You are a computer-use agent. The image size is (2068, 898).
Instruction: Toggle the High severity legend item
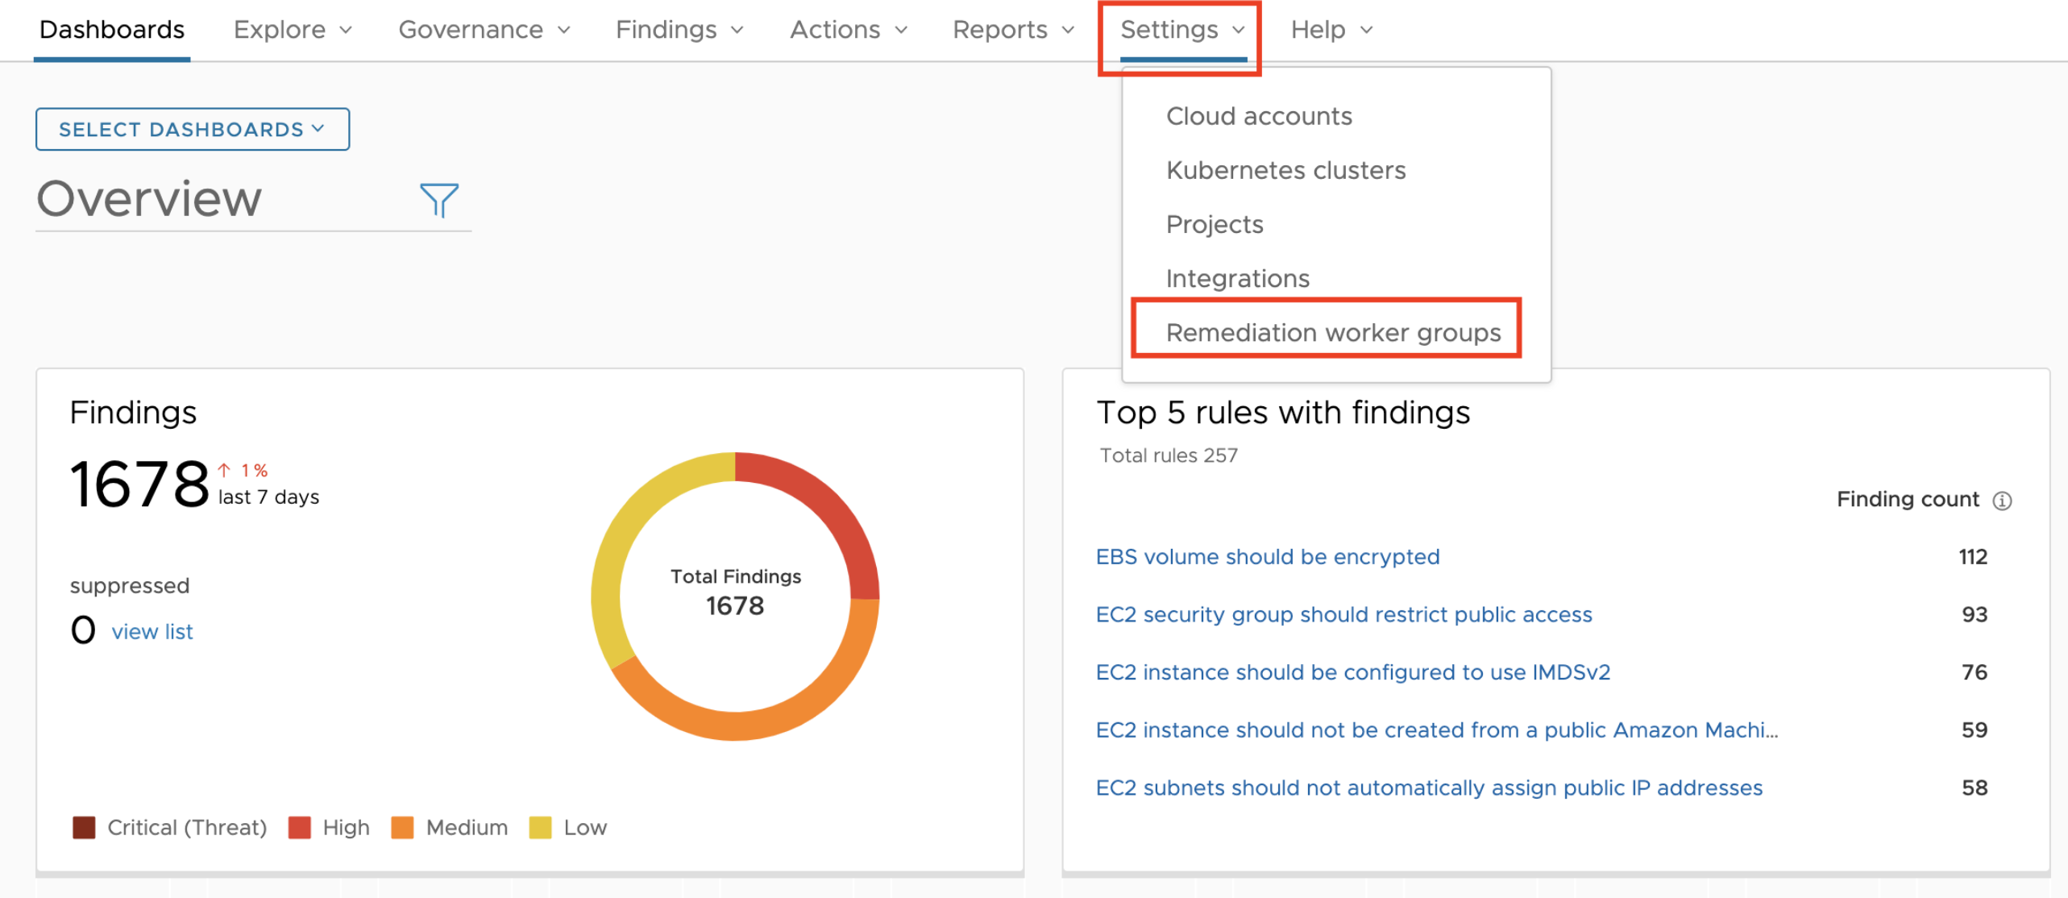(330, 827)
